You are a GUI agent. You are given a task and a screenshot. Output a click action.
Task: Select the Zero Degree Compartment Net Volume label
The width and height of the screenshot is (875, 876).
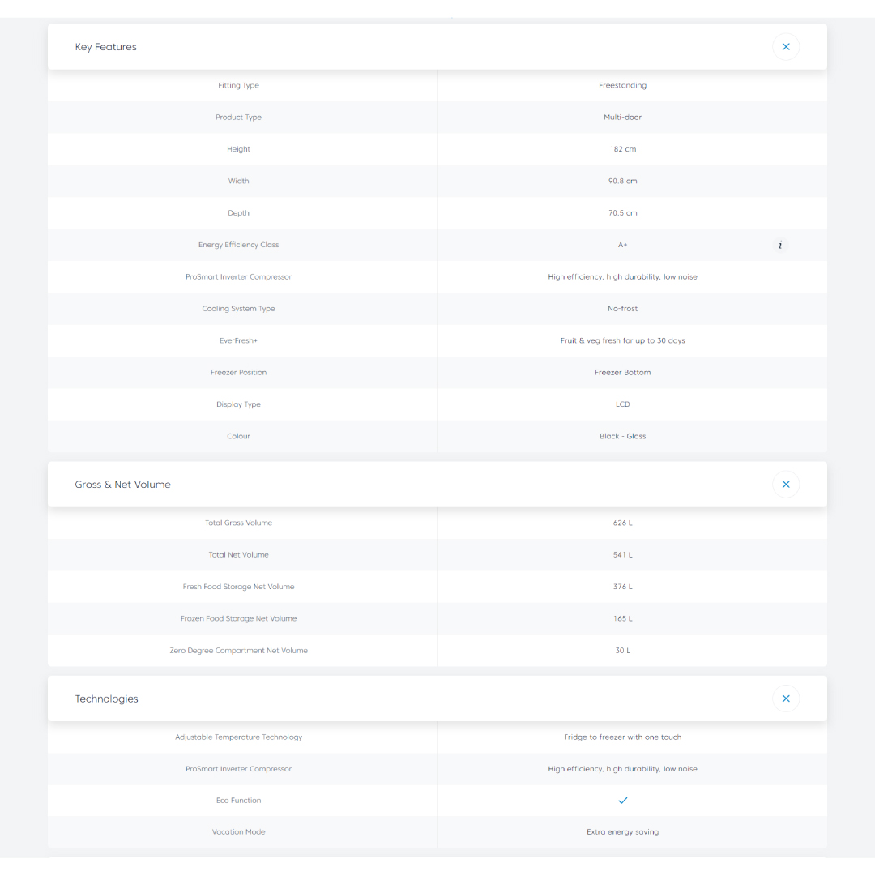click(238, 651)
